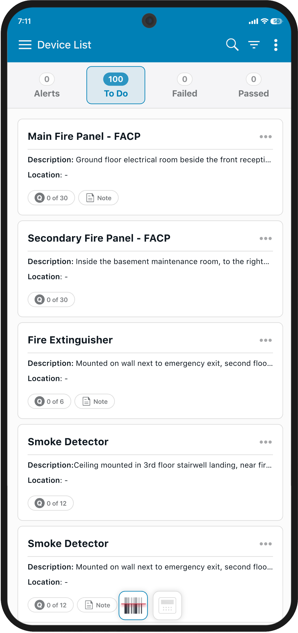298x633 pixels.
Task: Open first Smoke Detector three-dot options
Action: point(265,442)
